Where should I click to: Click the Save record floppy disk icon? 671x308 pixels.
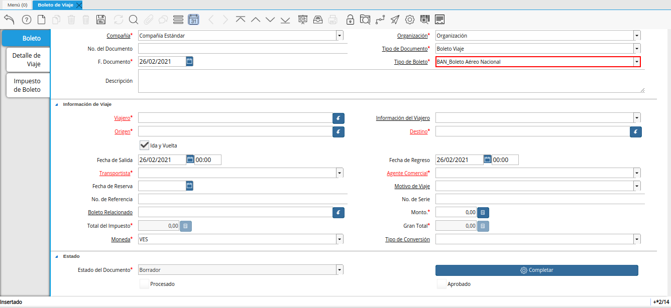tap(100, 20)
